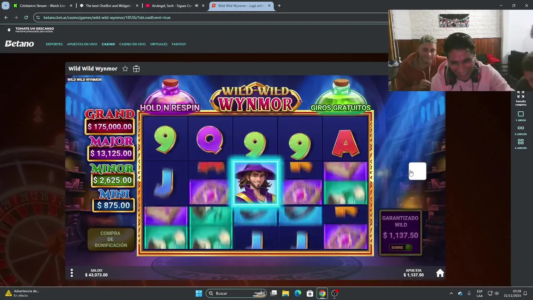Click the Buscar taskbar search box

click(236, 293)
